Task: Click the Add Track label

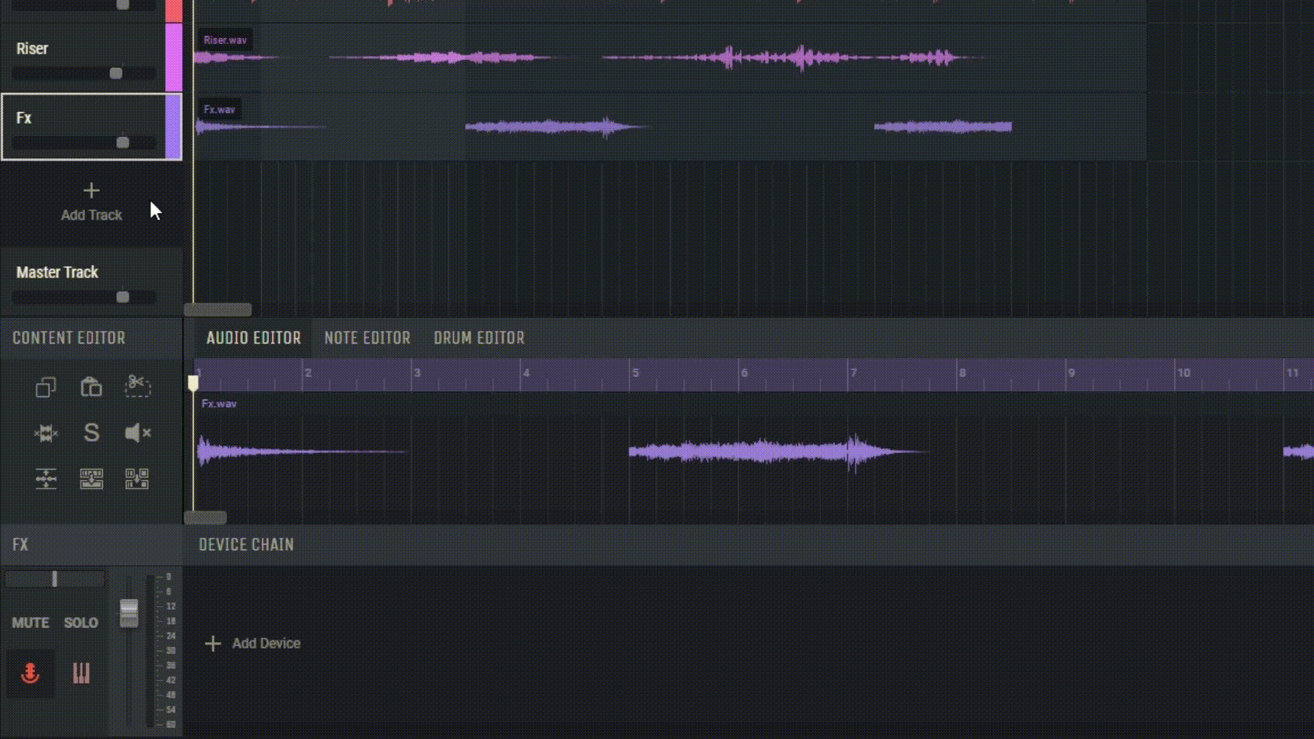Action: coord(91,215)
